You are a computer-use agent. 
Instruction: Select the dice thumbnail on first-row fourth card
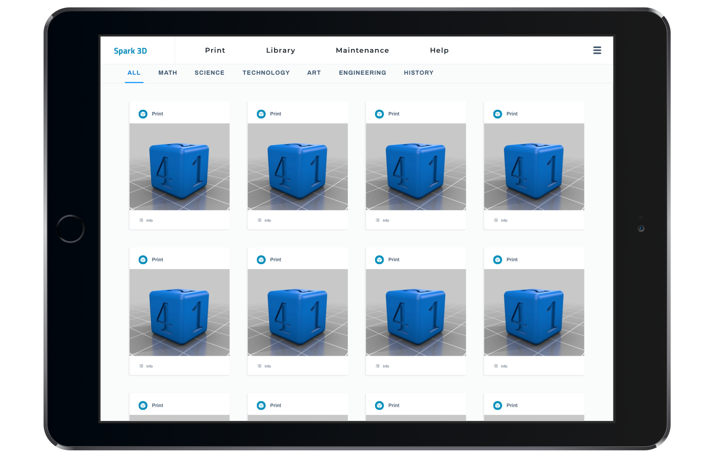click(534, 167)
